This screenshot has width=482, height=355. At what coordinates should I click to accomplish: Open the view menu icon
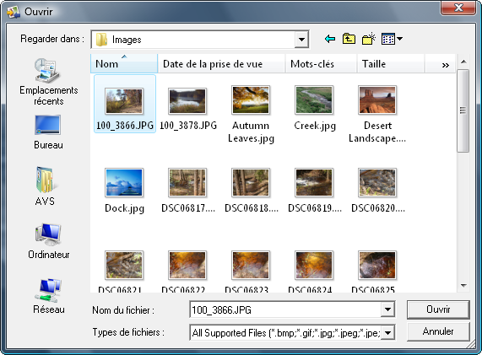pos(392,39)
